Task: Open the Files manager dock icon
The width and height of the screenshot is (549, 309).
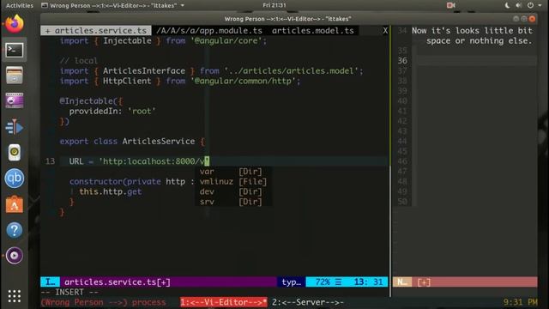Action: point(14,76)
